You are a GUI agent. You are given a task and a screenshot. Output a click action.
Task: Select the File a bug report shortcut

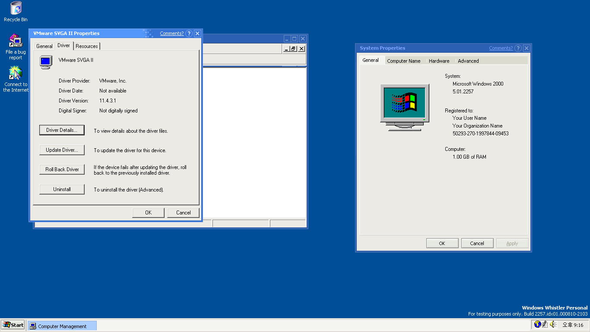(16, 47)
